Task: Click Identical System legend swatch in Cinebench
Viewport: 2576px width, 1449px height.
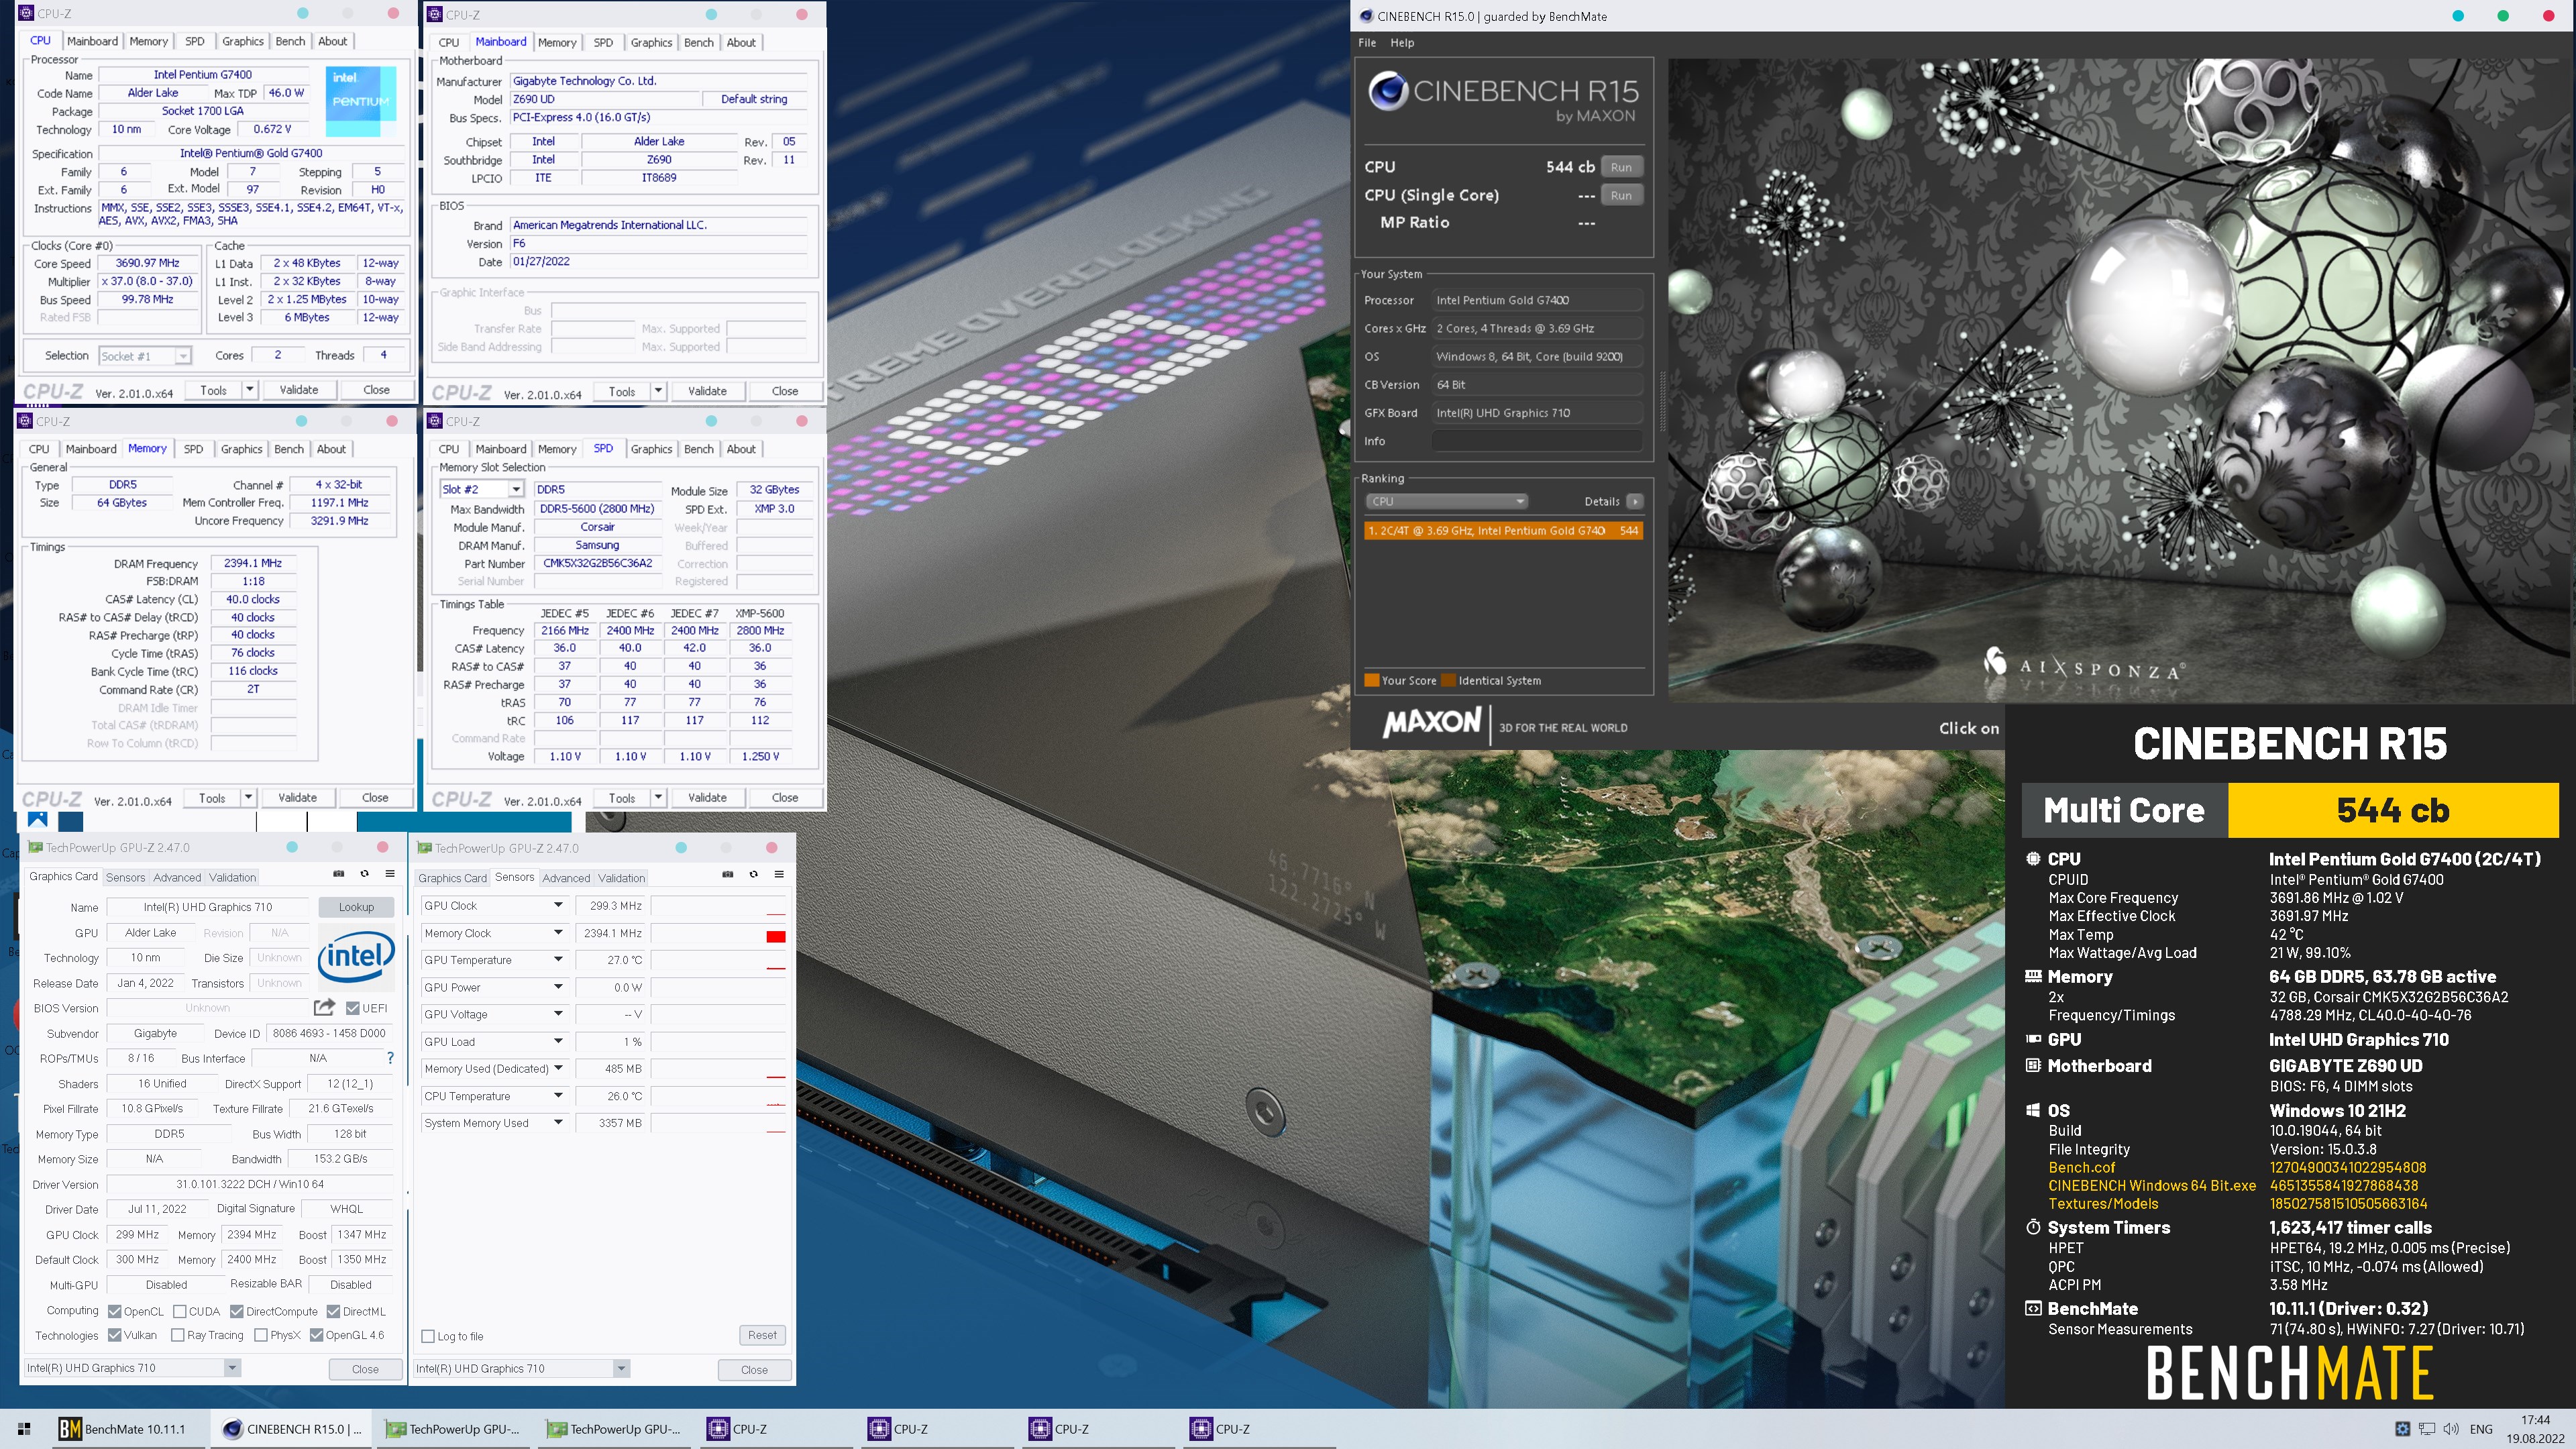Action: point(1448,681)
